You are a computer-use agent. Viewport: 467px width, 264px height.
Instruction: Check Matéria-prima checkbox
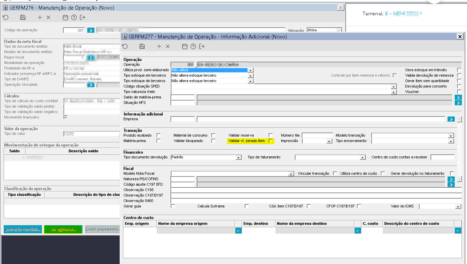click(x=159, y=141)
